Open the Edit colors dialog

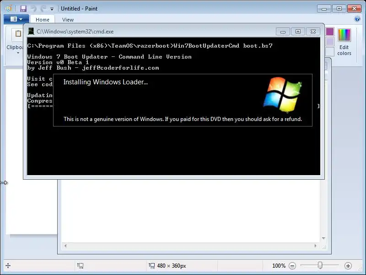pyautogui.click(x=344, y=42)
